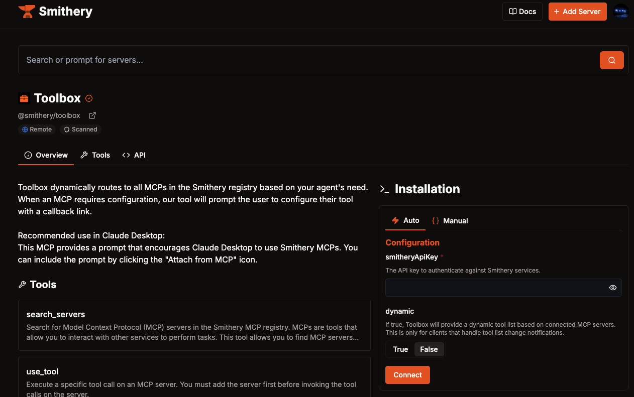Set dynamic option to False
634x397 pixels.
tap(429, 349)
